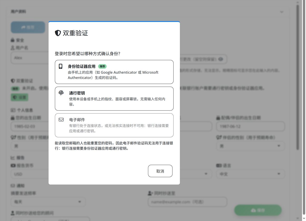Viewport: 306px width, 221px height.
Task: Click the advisor icon beside 同时抄送给您的顾问
Action: click(x=13, y=213)
